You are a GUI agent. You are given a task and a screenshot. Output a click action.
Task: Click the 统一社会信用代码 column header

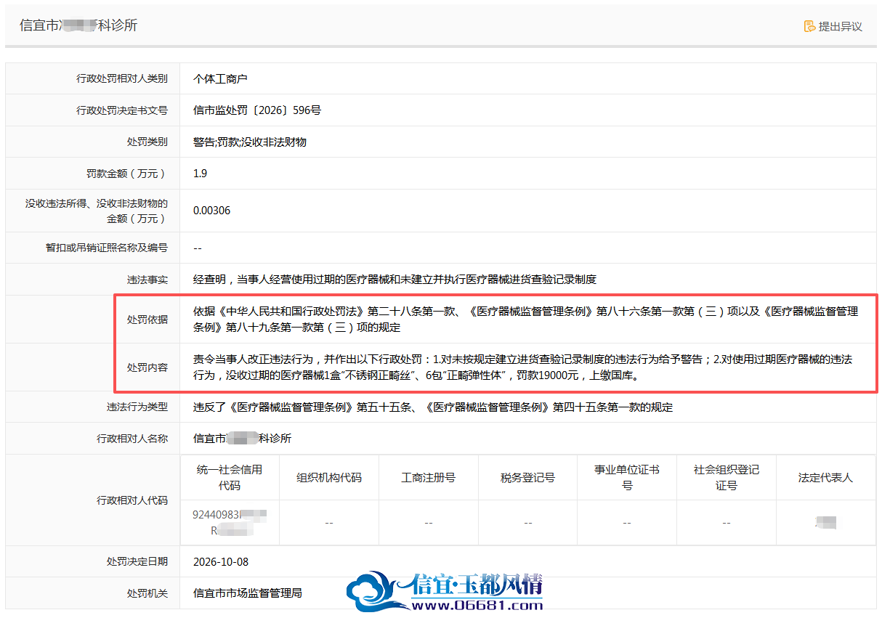[230, 477]
